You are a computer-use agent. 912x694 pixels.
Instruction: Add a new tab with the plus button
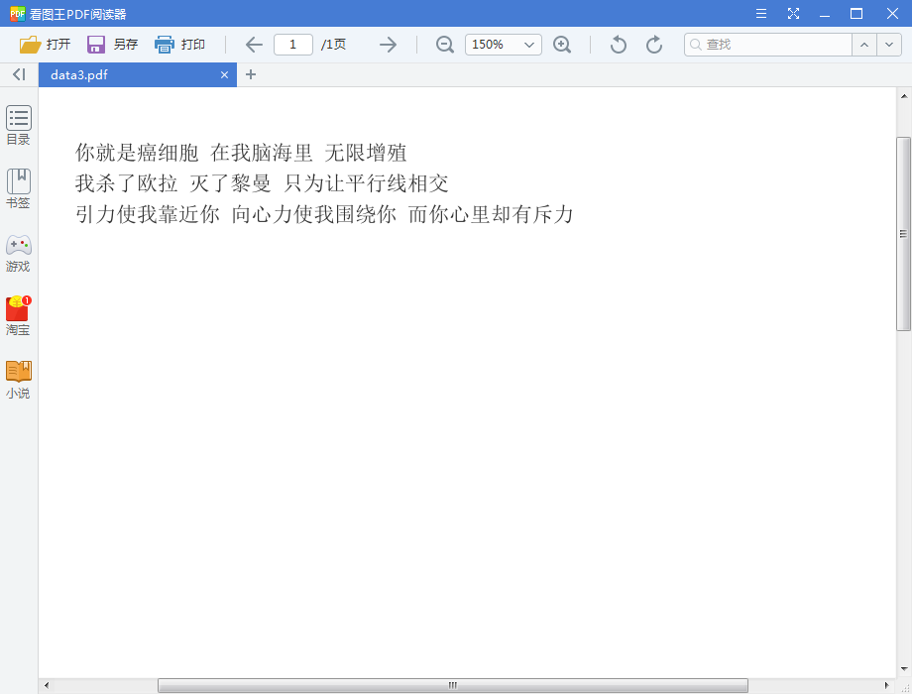[x=251, y=74]
